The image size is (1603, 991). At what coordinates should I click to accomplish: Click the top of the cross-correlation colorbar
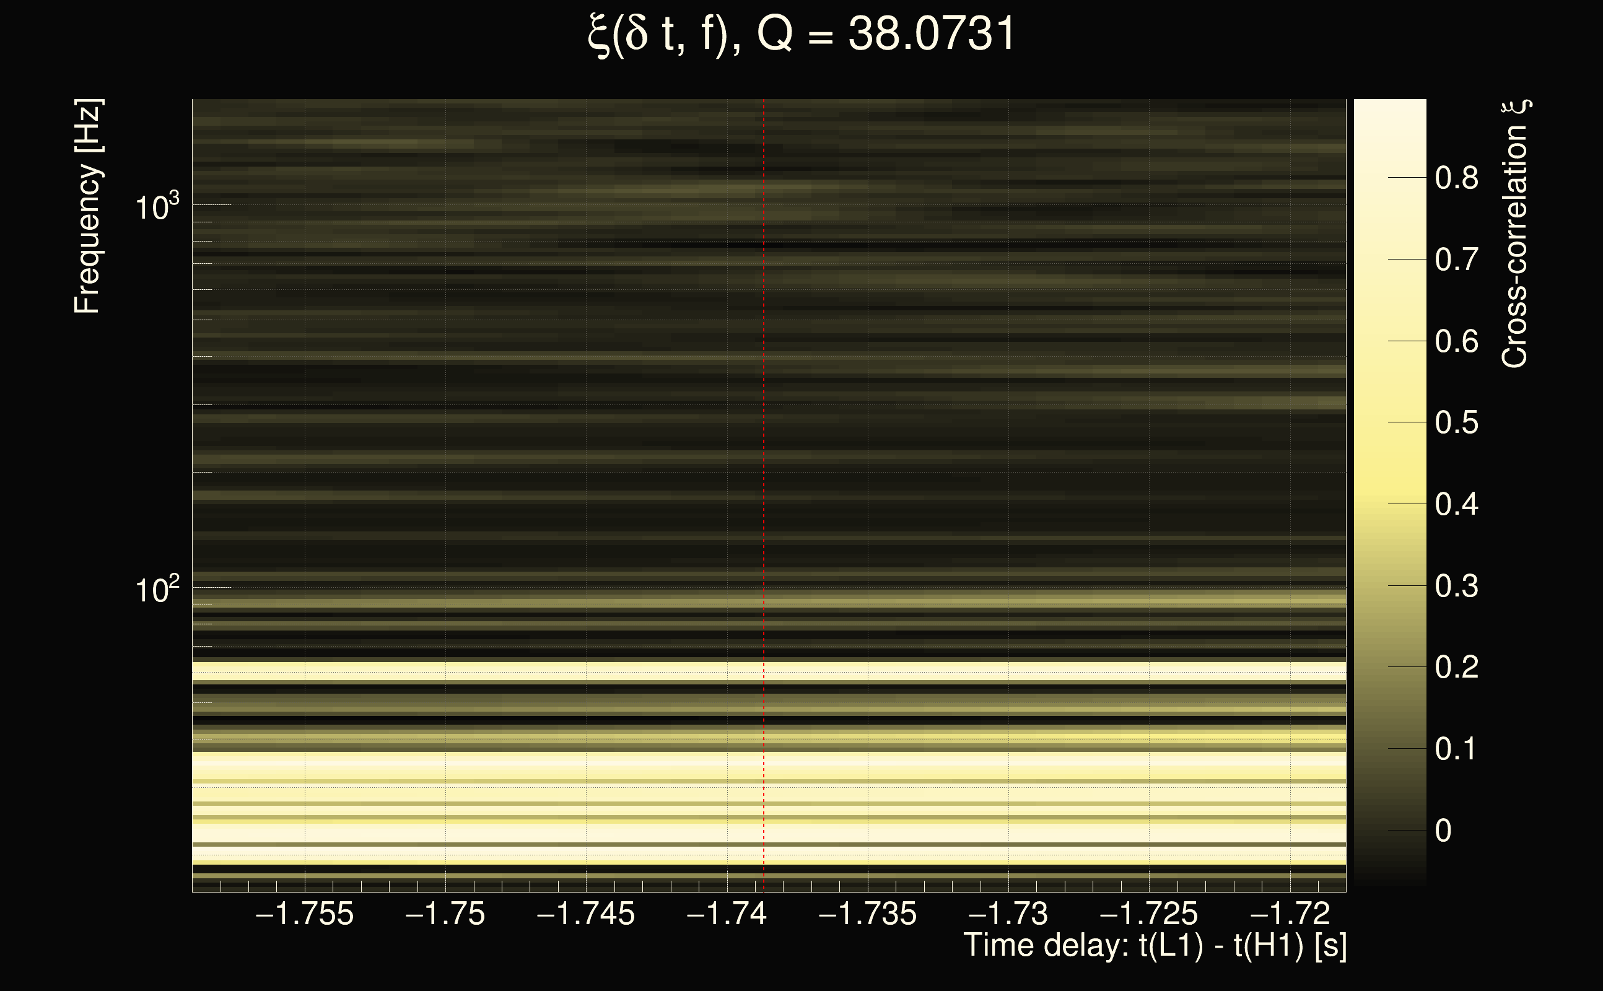click(x=1390, y=105)
